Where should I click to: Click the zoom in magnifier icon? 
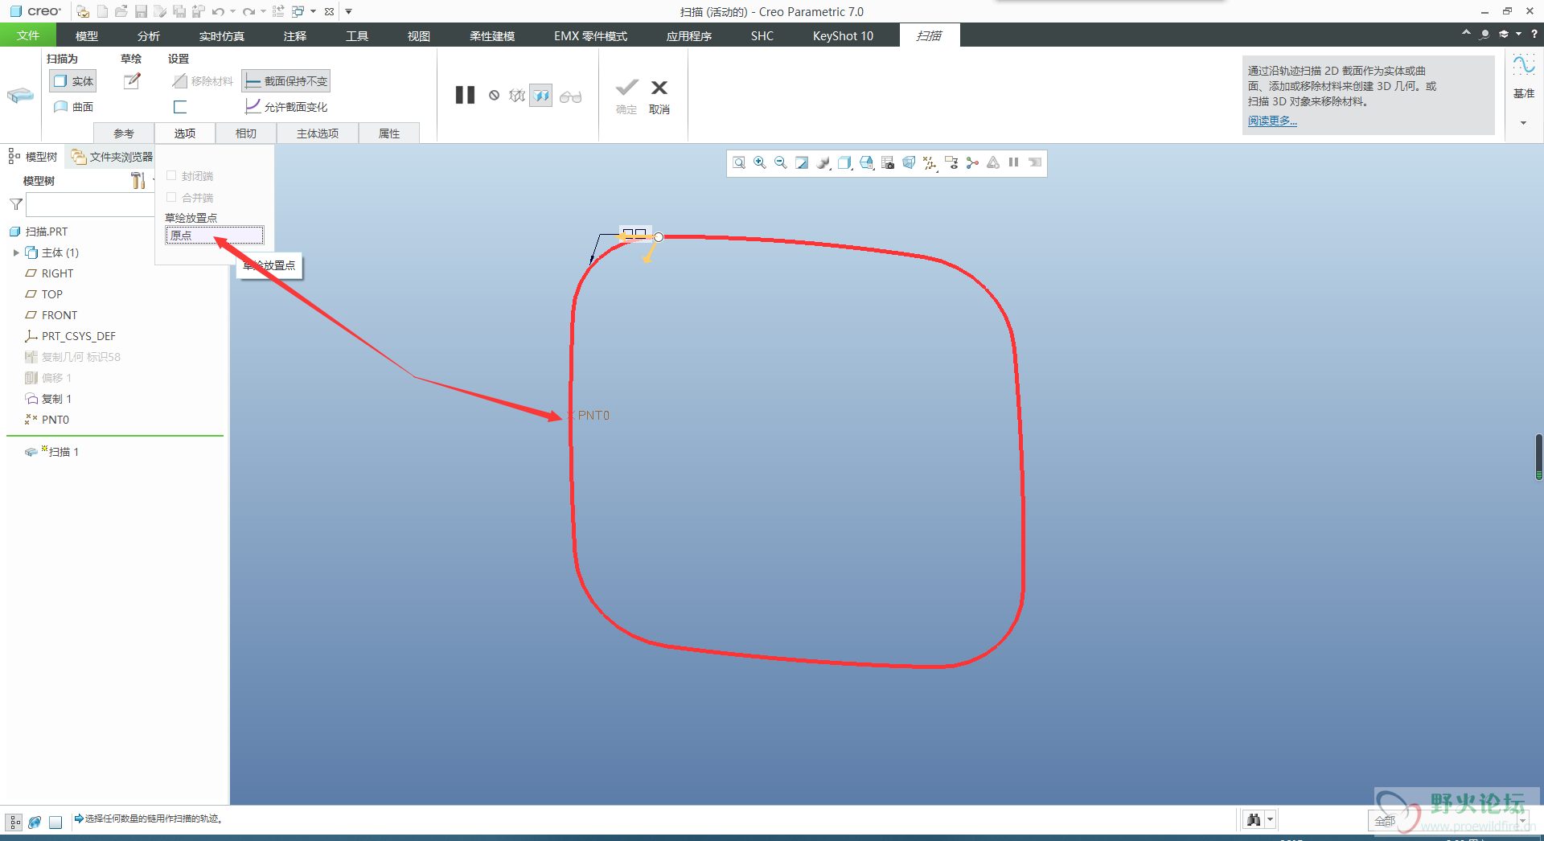[760, 163]
